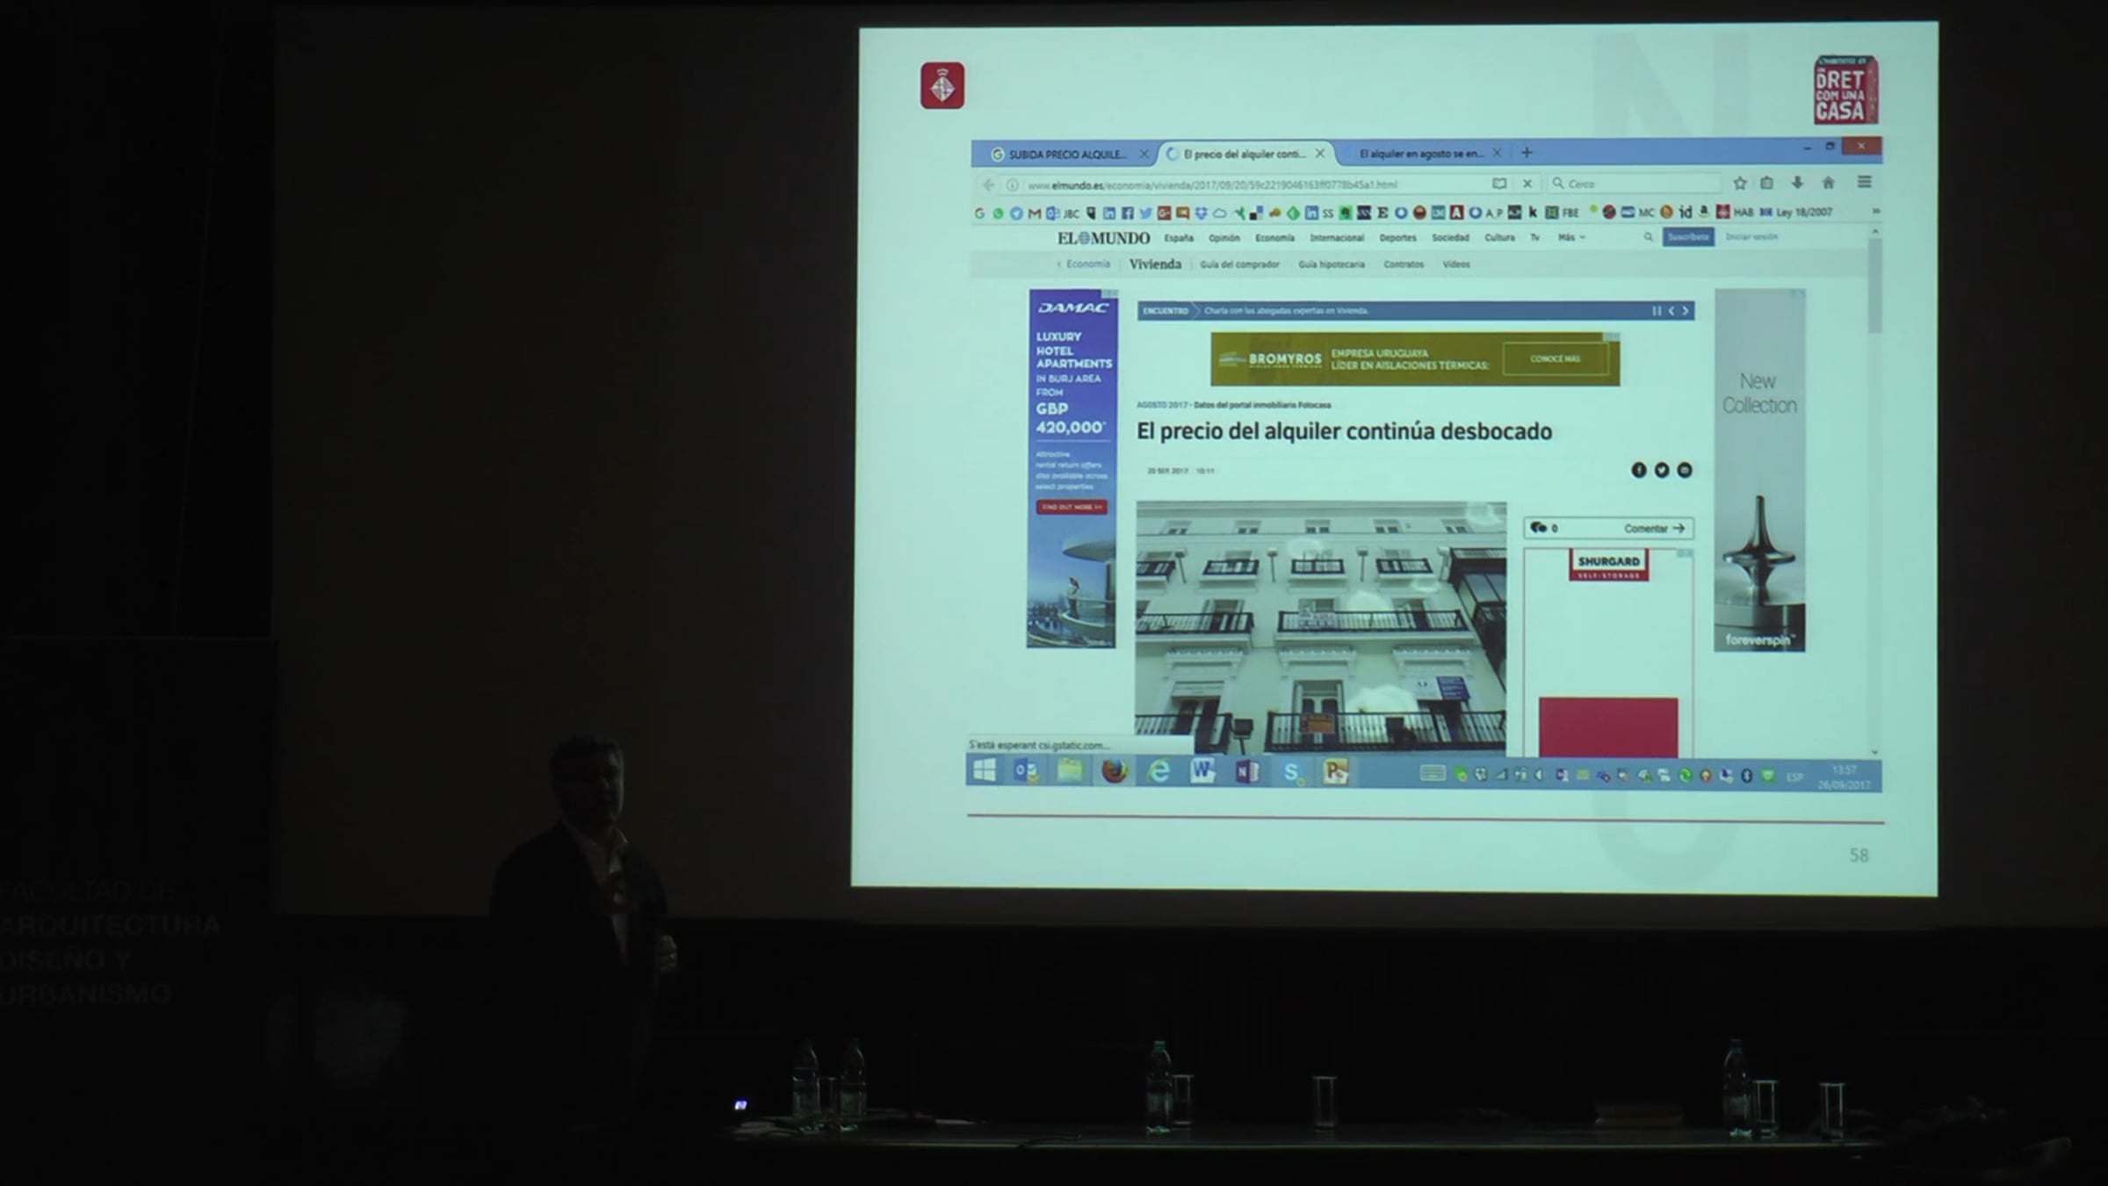Open the España section menu
2108x1186 pixels.
point(1179,238)
